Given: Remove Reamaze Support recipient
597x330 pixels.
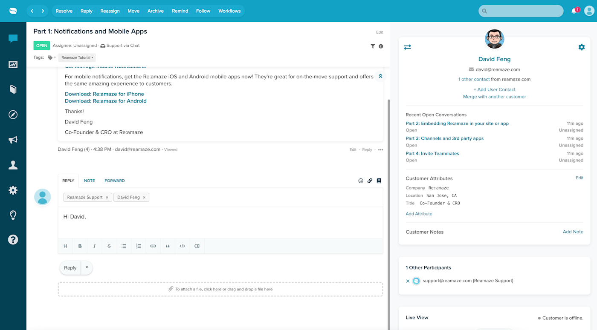Looking at the screenshot, I should point(107,198).
